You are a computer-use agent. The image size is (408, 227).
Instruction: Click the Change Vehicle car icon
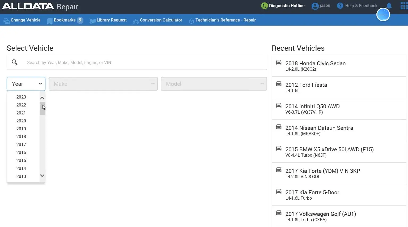click(6, 21)
